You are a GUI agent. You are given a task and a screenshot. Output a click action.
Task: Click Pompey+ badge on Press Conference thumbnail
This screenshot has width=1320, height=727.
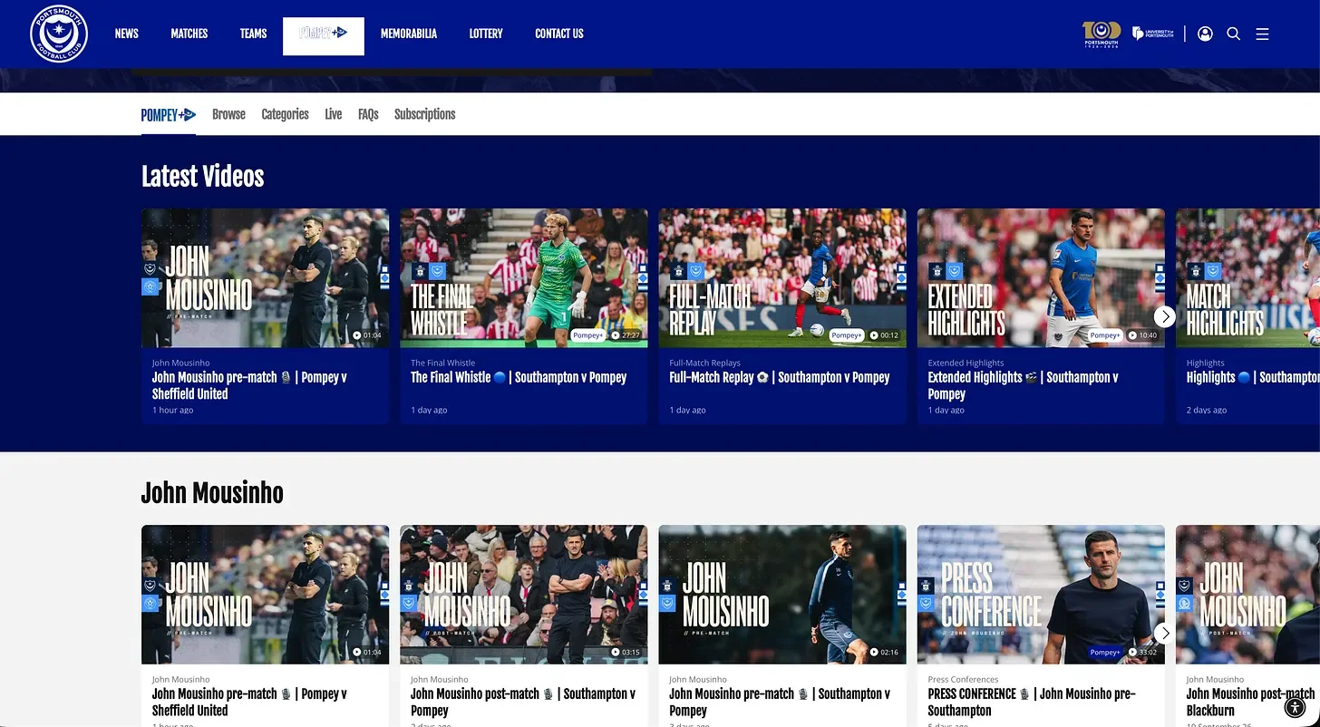click(x=1104, y=652)
